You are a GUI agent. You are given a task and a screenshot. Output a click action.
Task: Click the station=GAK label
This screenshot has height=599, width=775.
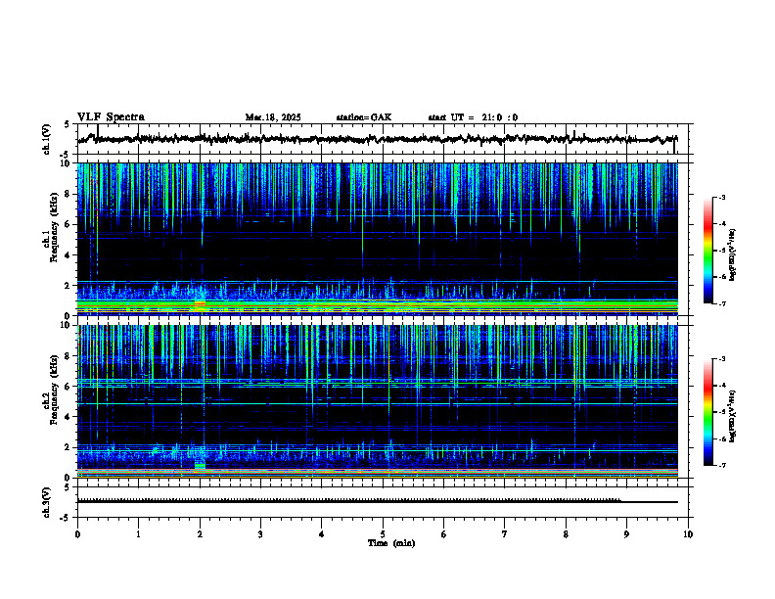tap(364, 117)
